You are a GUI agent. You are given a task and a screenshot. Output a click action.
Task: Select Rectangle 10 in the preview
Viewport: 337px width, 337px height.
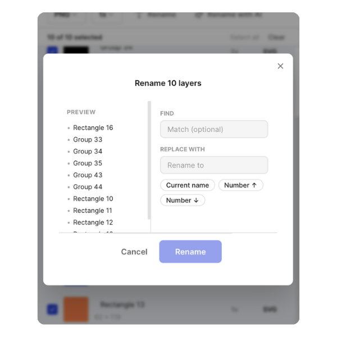[93, 198]
